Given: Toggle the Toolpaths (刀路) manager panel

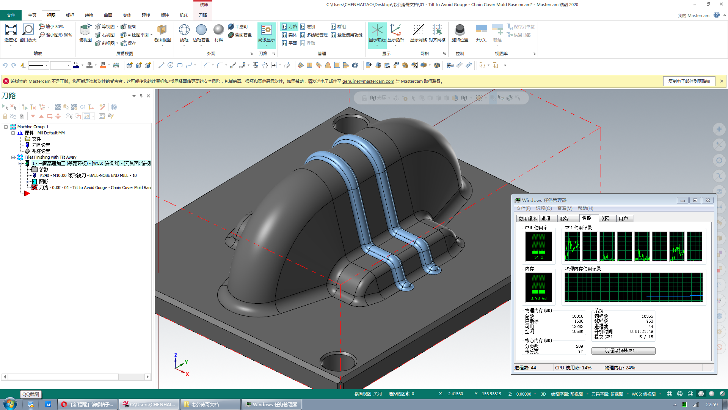Looking at the screenshot, I should [x=289, y=27].
